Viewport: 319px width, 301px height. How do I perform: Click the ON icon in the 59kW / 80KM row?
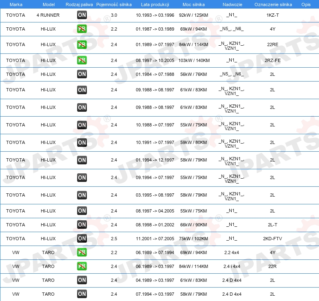point(82,142)
